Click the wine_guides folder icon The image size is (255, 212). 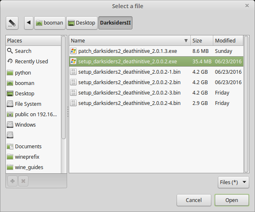pyautogui.click(x=10, y=167)
